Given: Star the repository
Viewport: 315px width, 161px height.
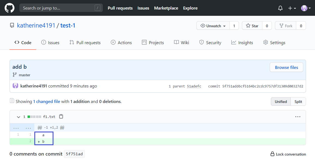Looking at the screenshot, I should click(x=252, y=26).
